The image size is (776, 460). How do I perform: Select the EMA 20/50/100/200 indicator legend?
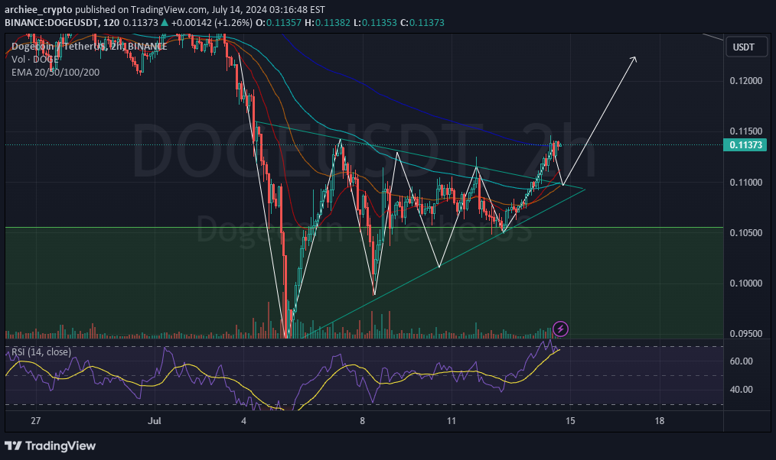(55, 72)
